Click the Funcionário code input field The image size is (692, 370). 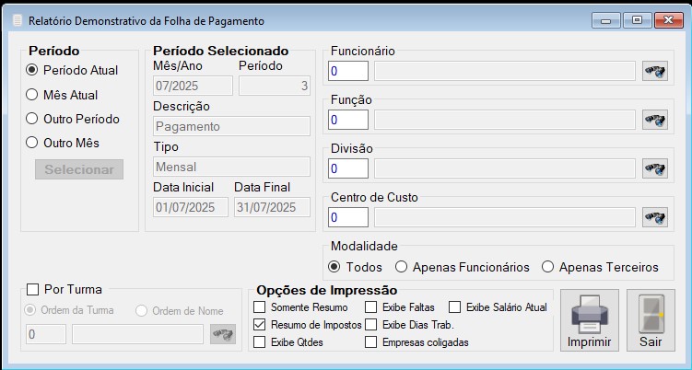coord(348,71)
